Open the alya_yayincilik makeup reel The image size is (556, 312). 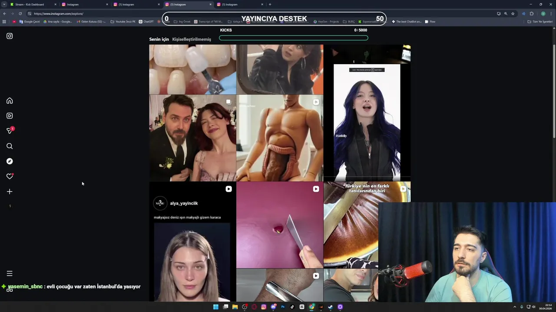(192, 242)
